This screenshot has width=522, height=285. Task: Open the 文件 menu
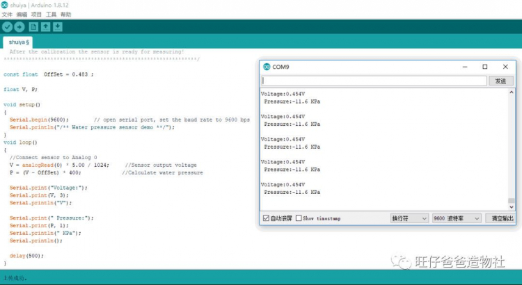[x=7, y=15]
